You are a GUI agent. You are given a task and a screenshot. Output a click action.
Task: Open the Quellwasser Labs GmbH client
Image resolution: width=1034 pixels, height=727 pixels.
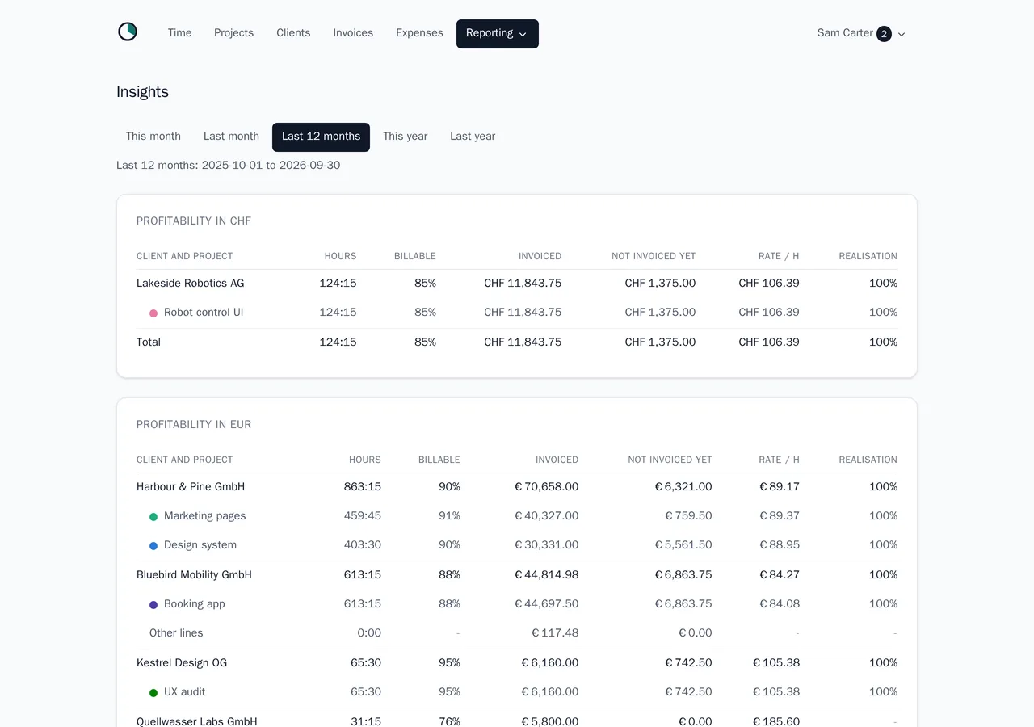(x=197, y=721)
